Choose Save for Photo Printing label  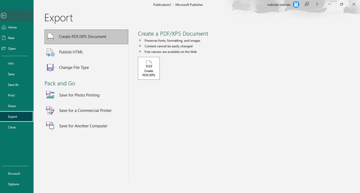79,95
